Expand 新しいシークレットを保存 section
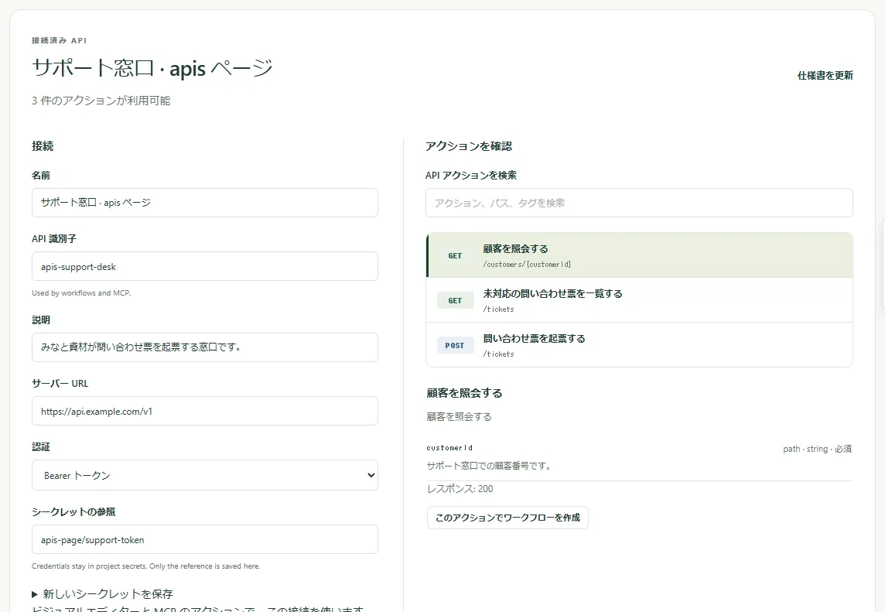 [102, 594]
